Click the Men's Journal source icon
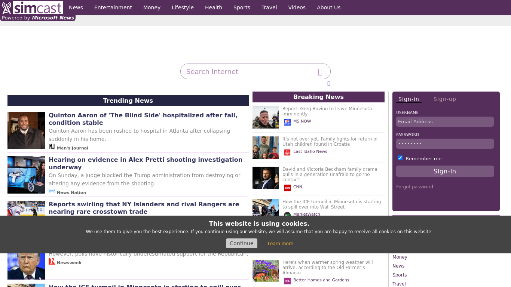Image resolution: width=511 pixels, height=287 pixels. click(x=52, y=147)
